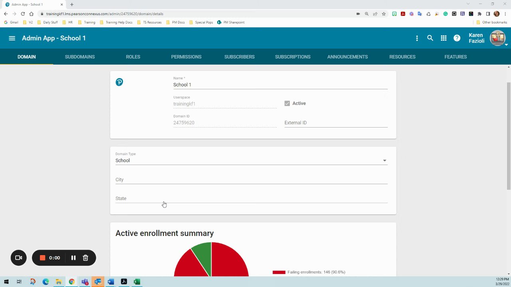
Task: Open the Daily Stuff bookmark folder
Action: point(48,22)
